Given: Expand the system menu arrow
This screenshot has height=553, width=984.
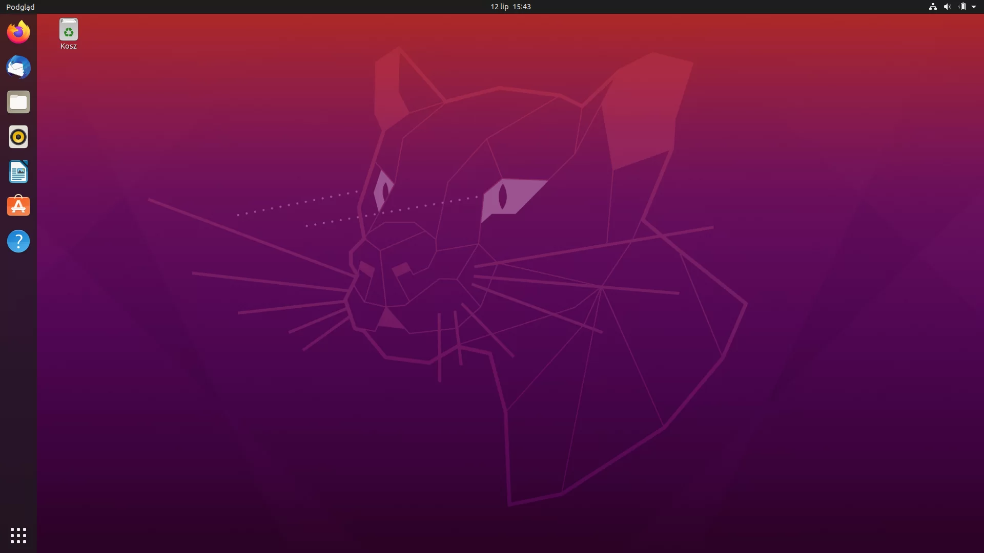Looking at the screenshot, I should [974, 7].
